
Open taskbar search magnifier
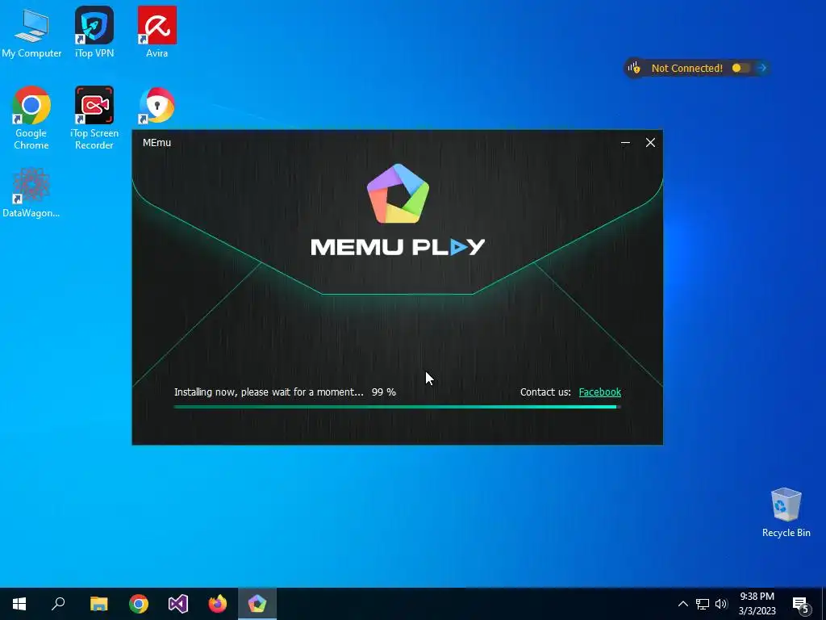[x=58, y=604]
